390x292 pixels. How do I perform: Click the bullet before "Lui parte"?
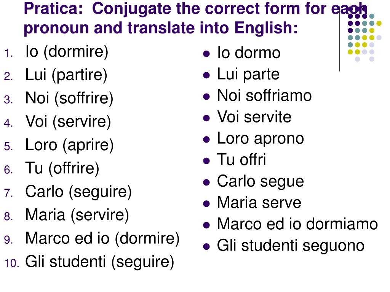tap(206, 75)
